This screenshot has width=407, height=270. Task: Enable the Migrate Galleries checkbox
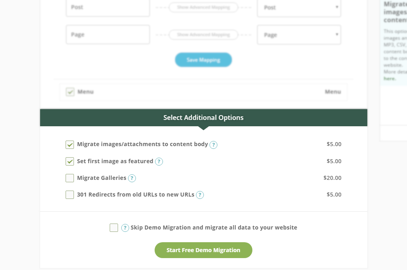pos(70,178)
